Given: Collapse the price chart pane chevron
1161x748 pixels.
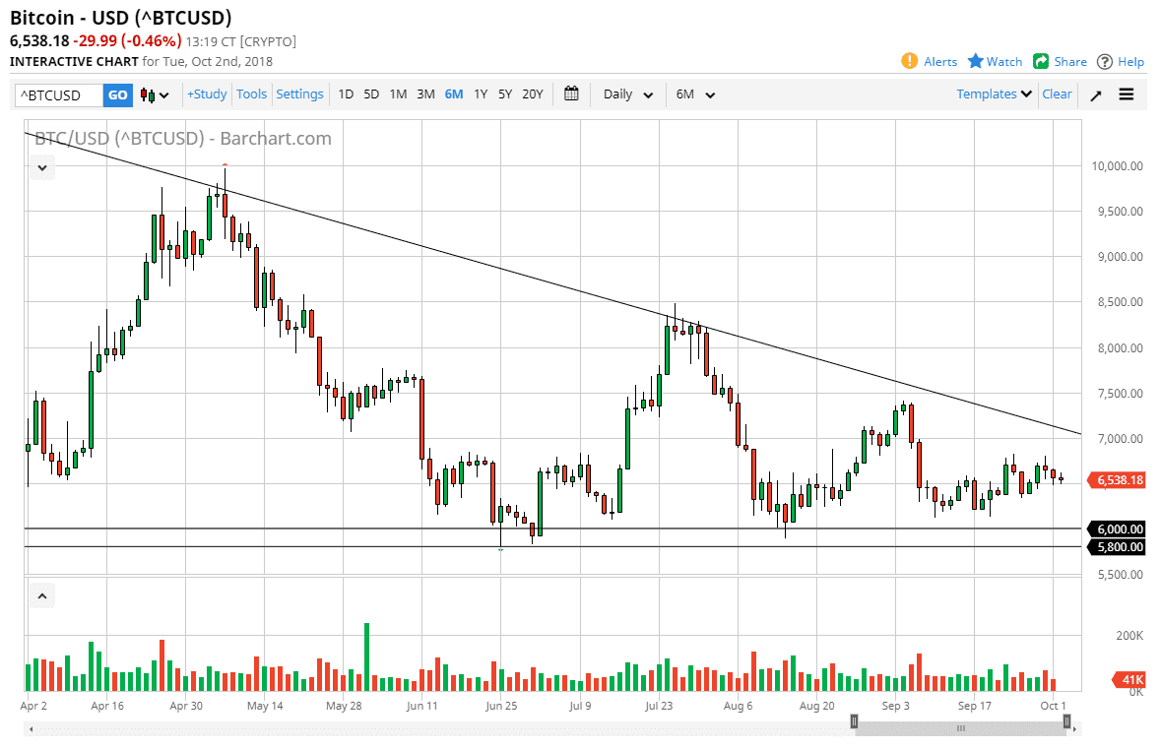Looking at the screenshot, I should click(42, 168).
